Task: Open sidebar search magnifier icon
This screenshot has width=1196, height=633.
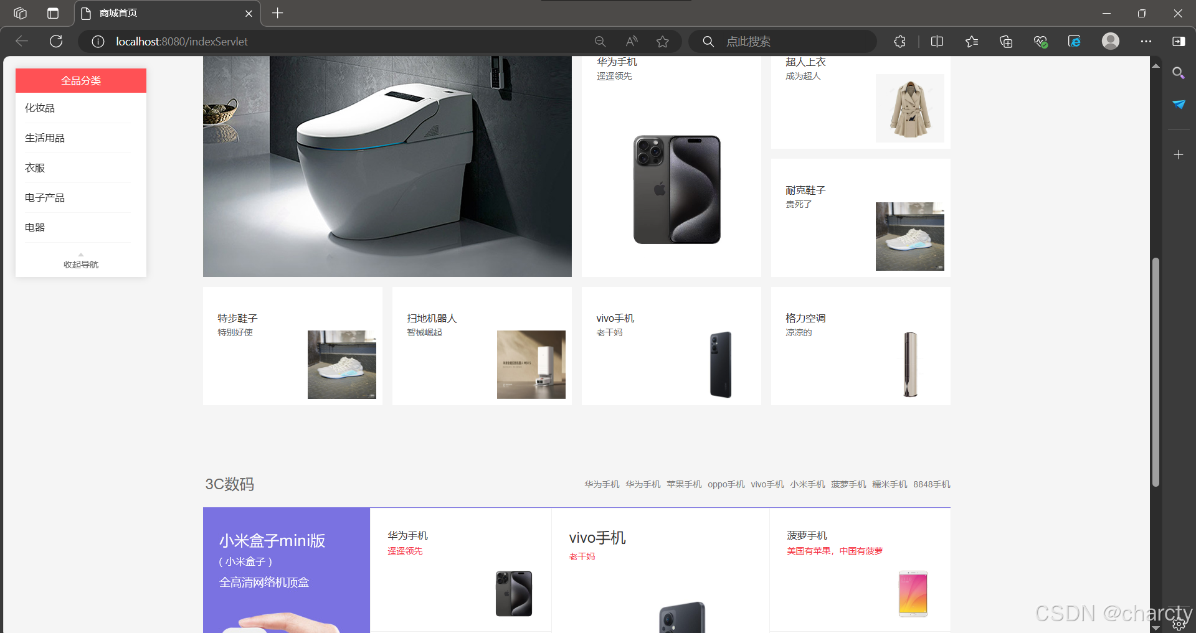Action: pos(1179,73)
